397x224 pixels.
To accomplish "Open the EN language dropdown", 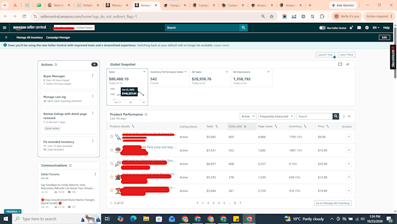I will pyautogui.click(x=376, y=27).
